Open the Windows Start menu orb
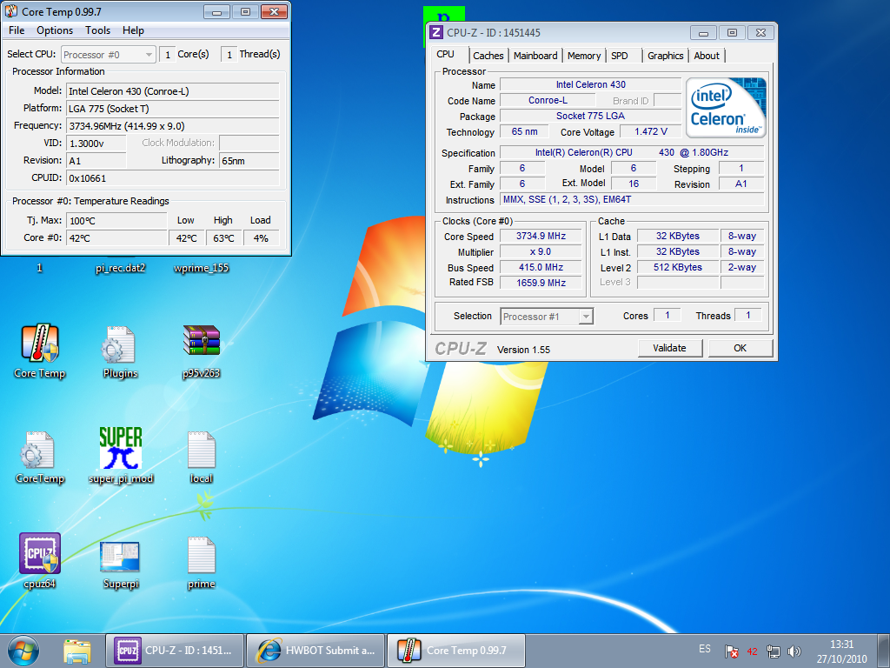Screen dimensions: 890x668 pyautogui.click(x=23, y=651)
